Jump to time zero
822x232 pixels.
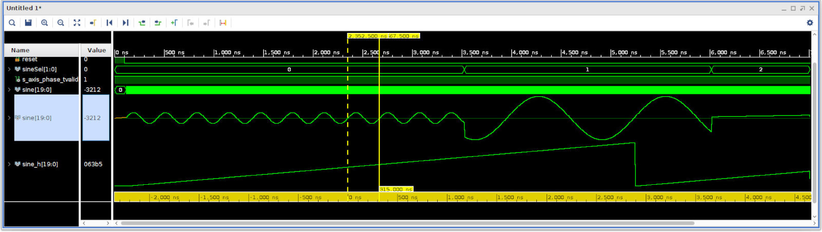[109, 23]
